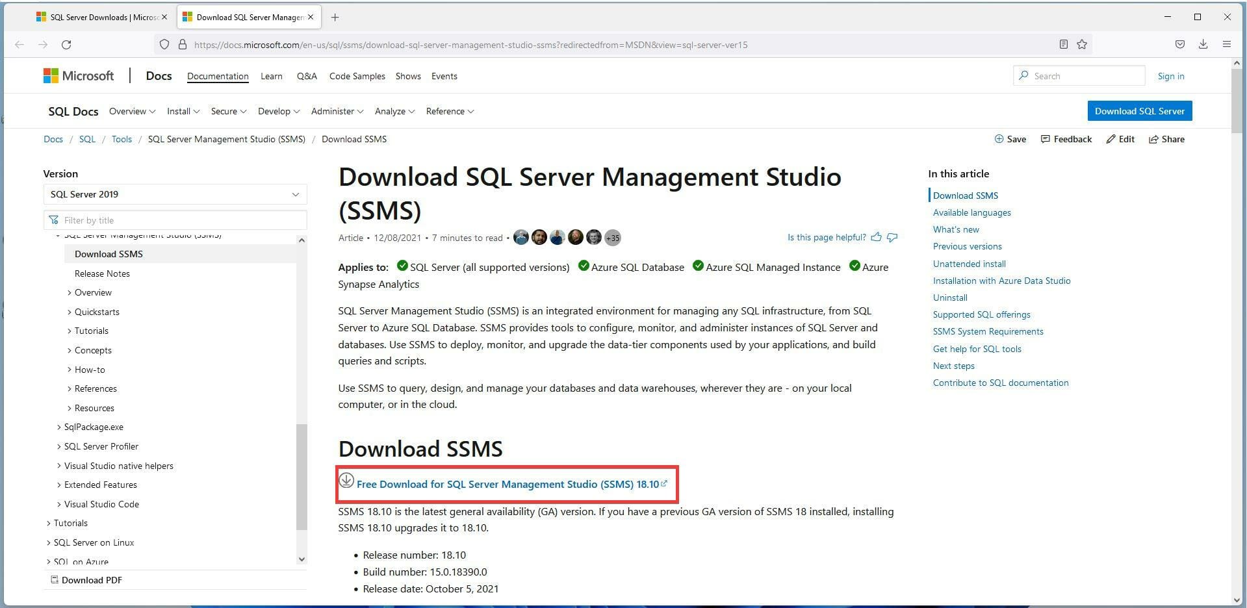Open the Develop menu in SQL Docs

pyautogui.click(x=278, y=111)
